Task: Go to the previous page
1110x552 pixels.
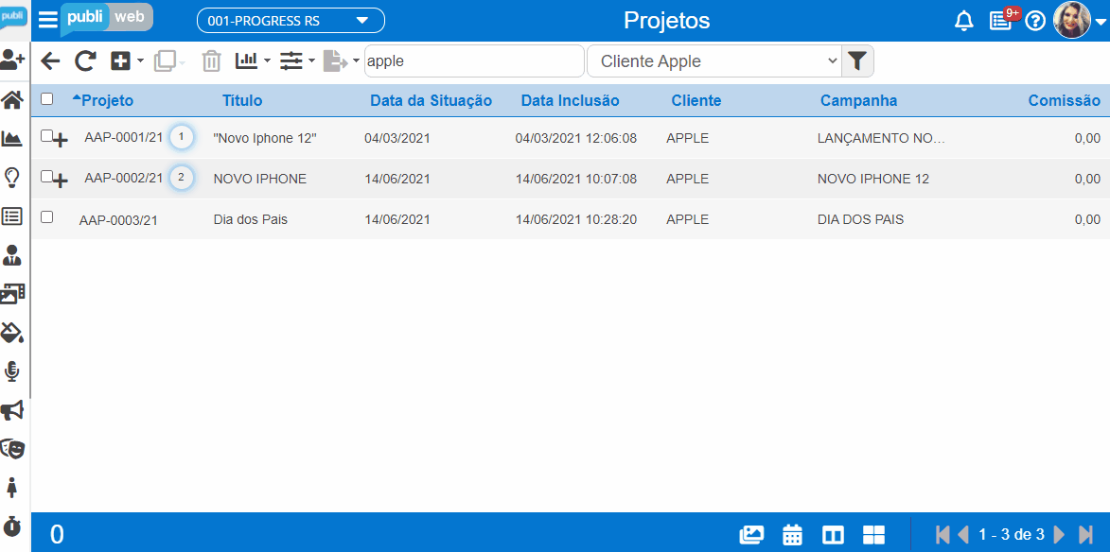Action: [962, 534]
